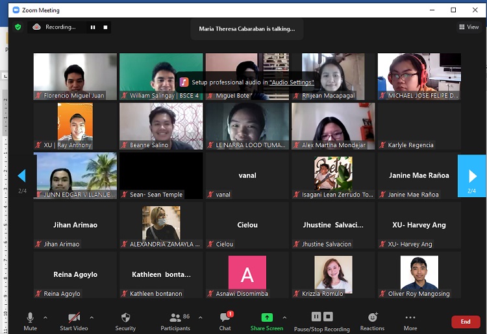Click muted mic icon beside Karlyle Regencia
This screenshot has width=487, height=334.
[382, 145]
